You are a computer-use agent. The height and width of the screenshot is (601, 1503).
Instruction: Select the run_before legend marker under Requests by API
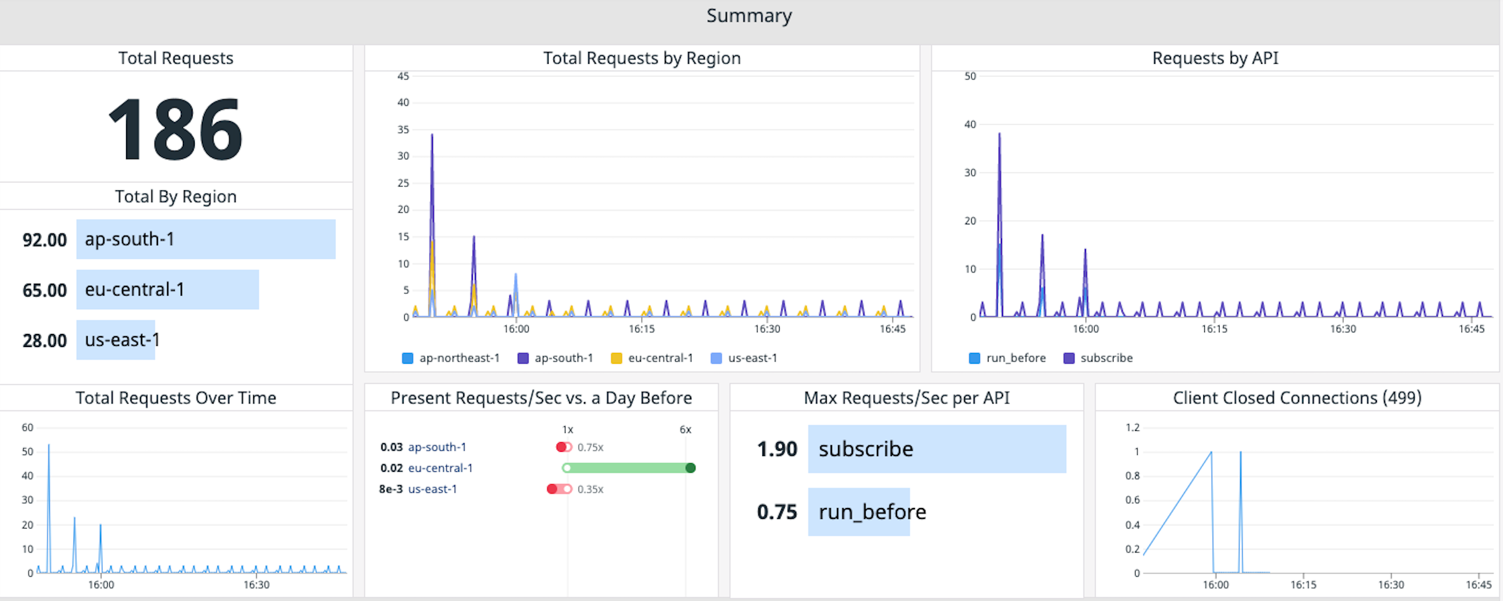pyautogui.click(x=974, y=358)
